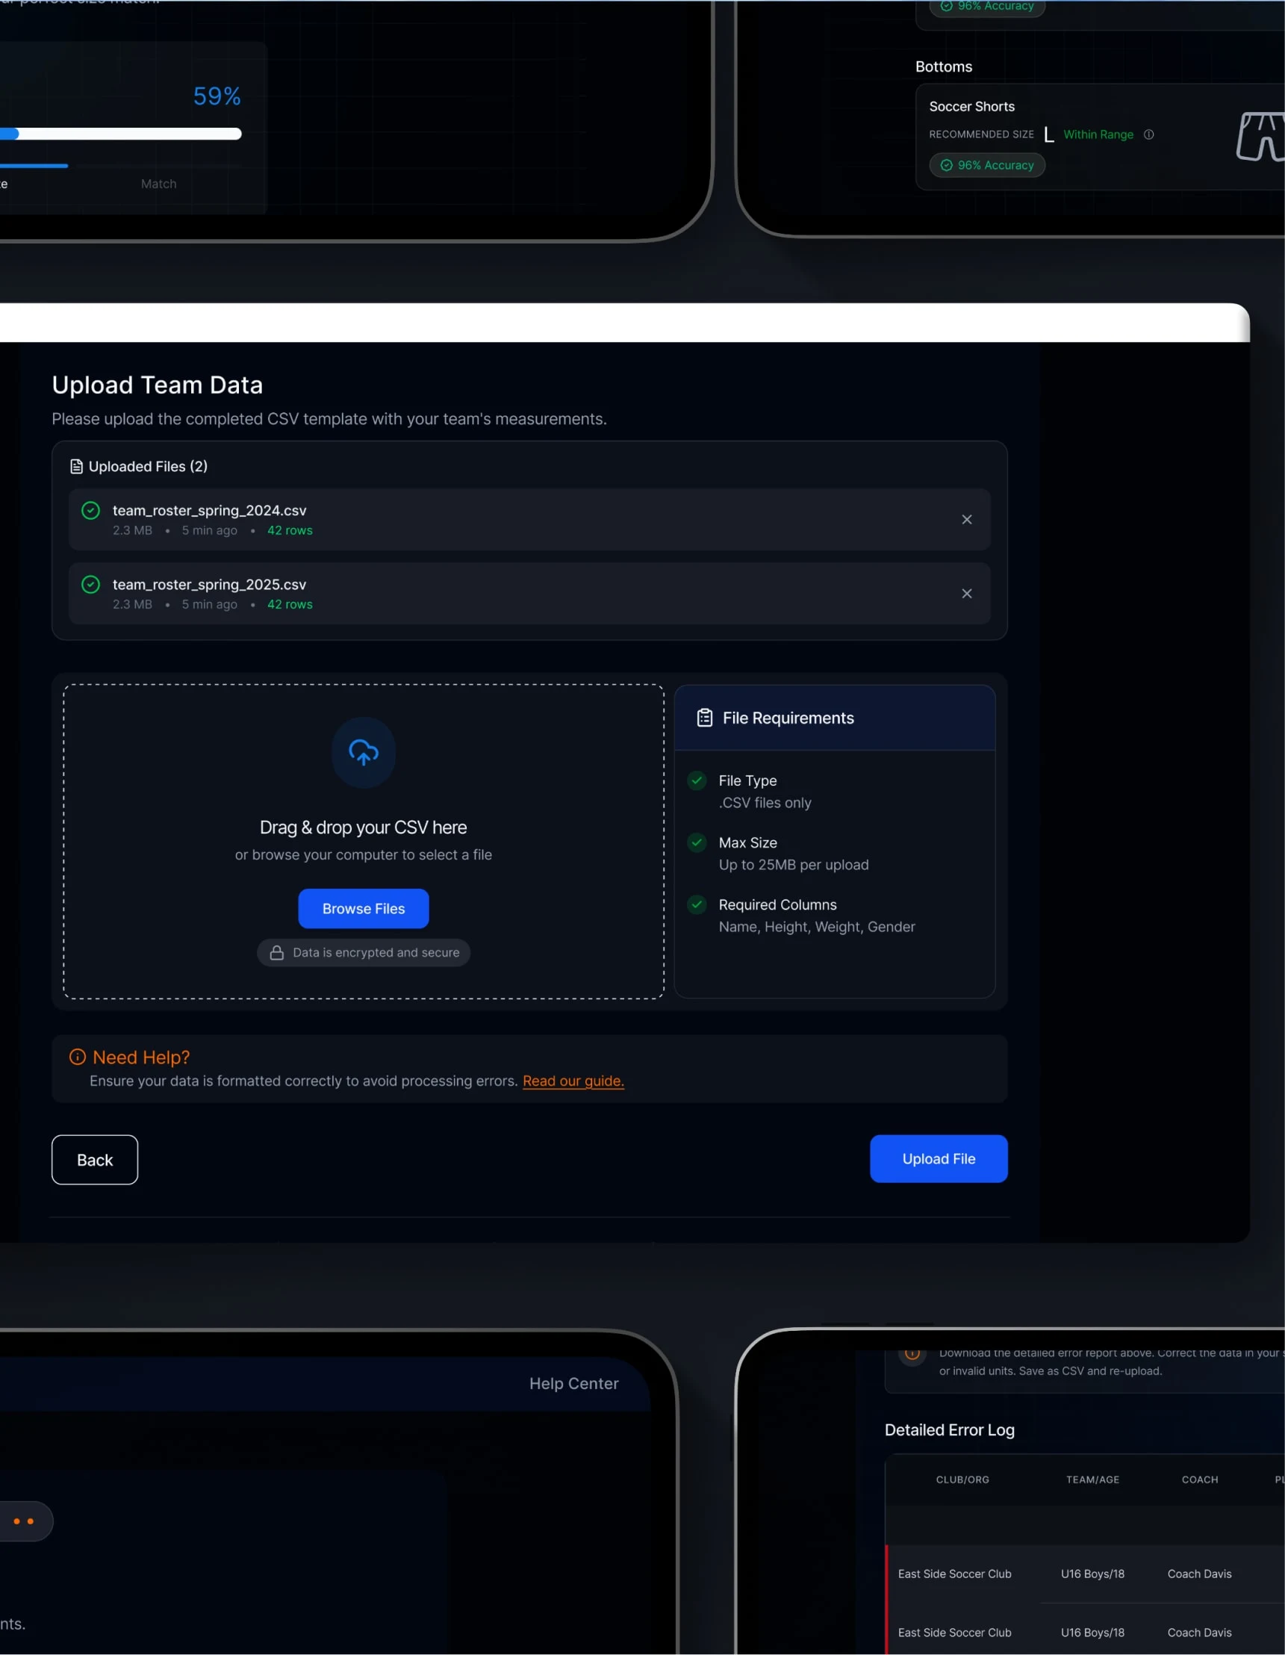Click check icon in Soccer Shorts 96% Accuracy badge
This screenshot has height=1655, width=1285.
(946, 165)
